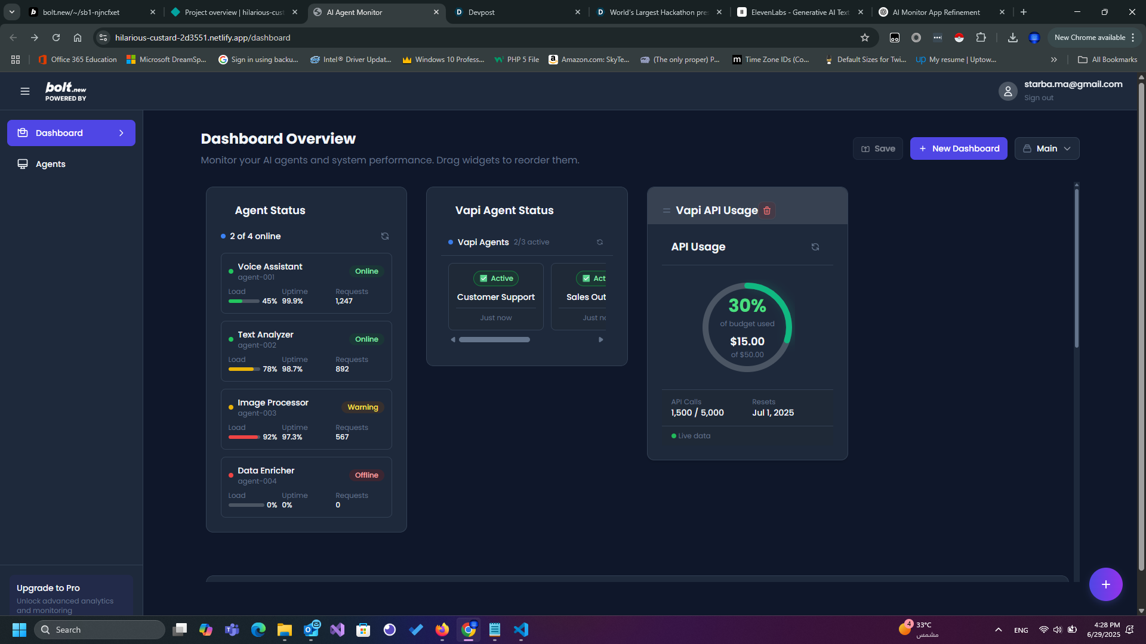Open the Agents sidebar menu item
This screenshot has width=1146, height=644.
pyautogui.click(x=50, y=164)
